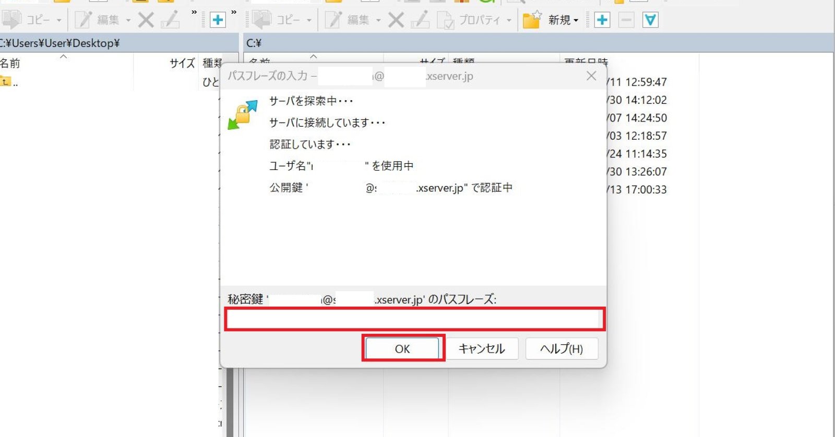835x437 pixels.
Task: Click the lock connection icon in dialog
Action: (243, 115)
